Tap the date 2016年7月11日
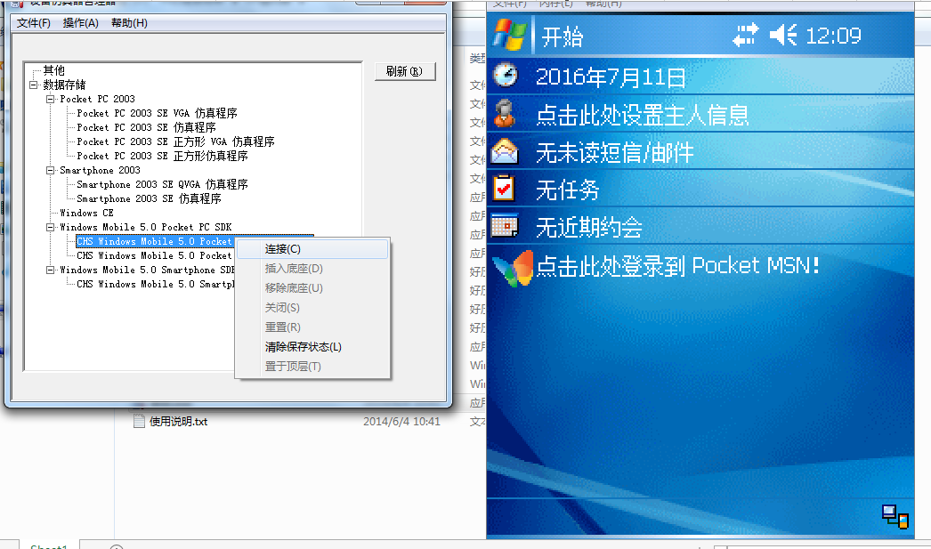The width and height of the screenshot is (931, 549). click(x=611, y=77)
